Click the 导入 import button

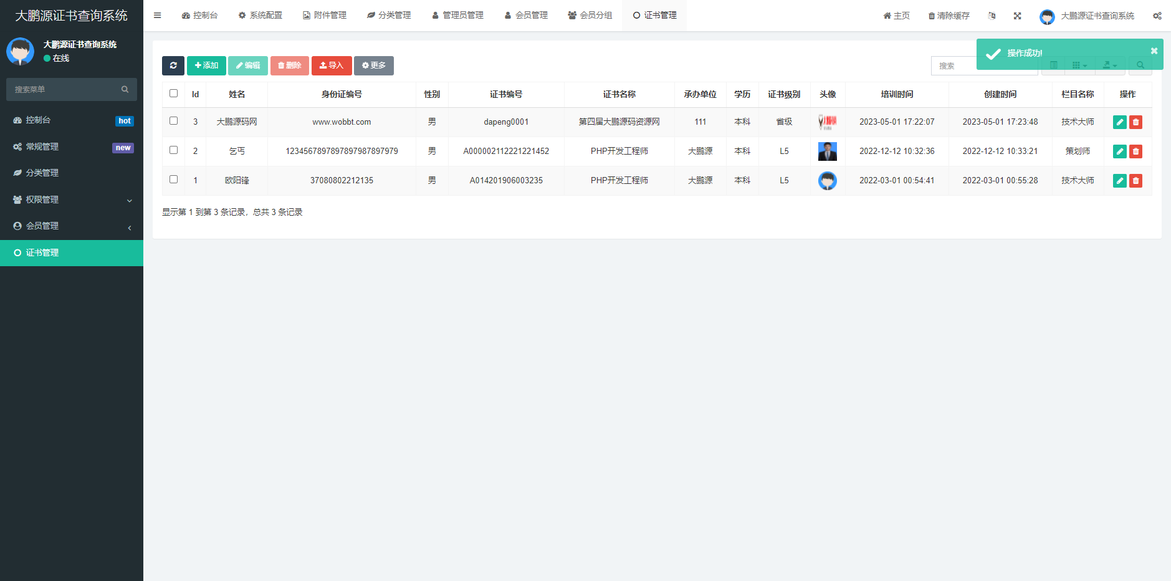332,65
